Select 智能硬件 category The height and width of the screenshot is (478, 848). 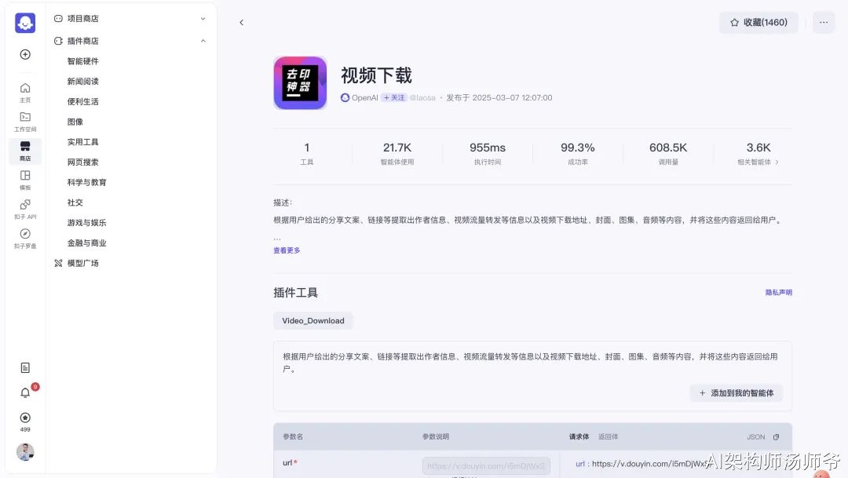[x=82, y=61]
